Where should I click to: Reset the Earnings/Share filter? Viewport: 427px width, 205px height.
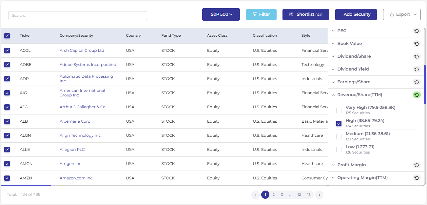coord(417,82)
